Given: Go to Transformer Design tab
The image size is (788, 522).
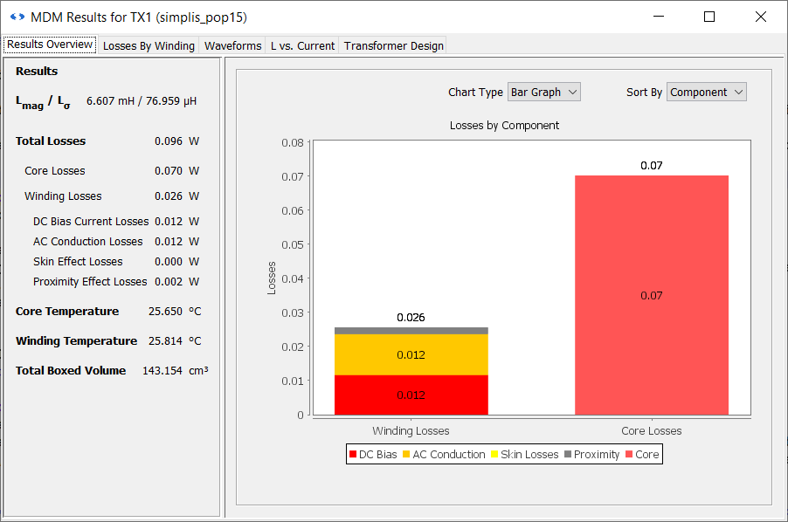Looking at the screenshot, I should [x=393, y=45].
